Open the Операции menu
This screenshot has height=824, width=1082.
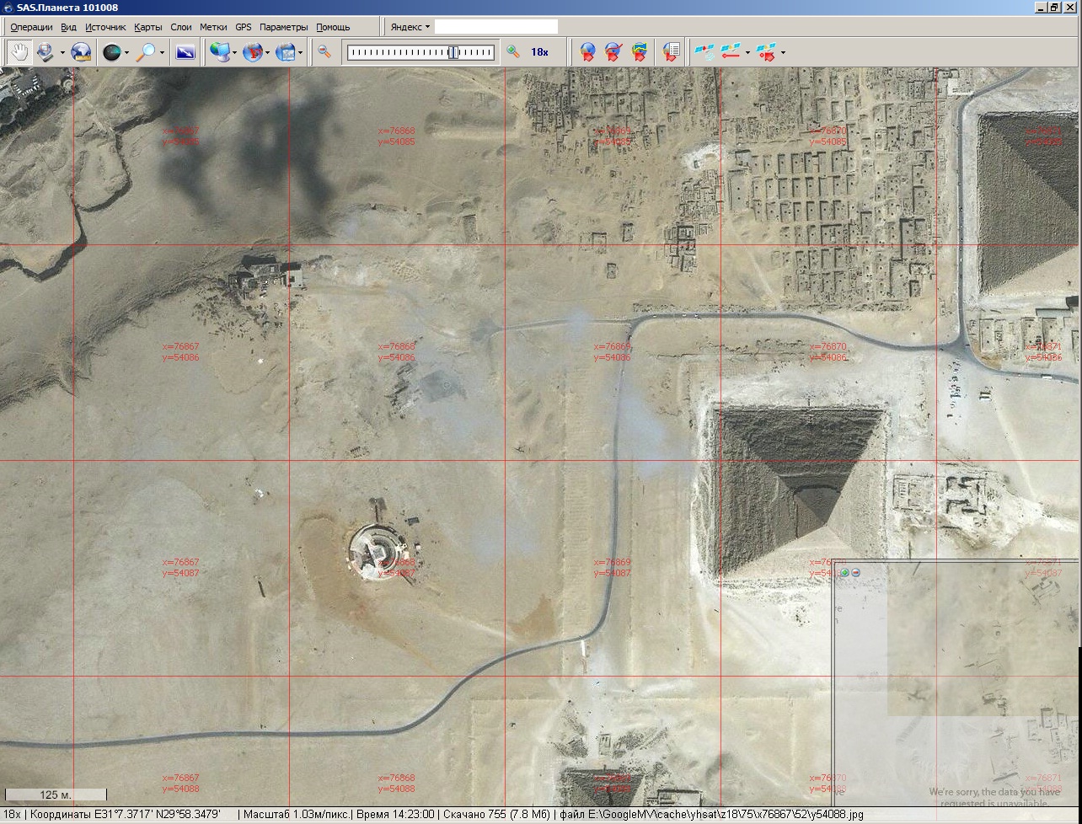click(x=31, y=27)
